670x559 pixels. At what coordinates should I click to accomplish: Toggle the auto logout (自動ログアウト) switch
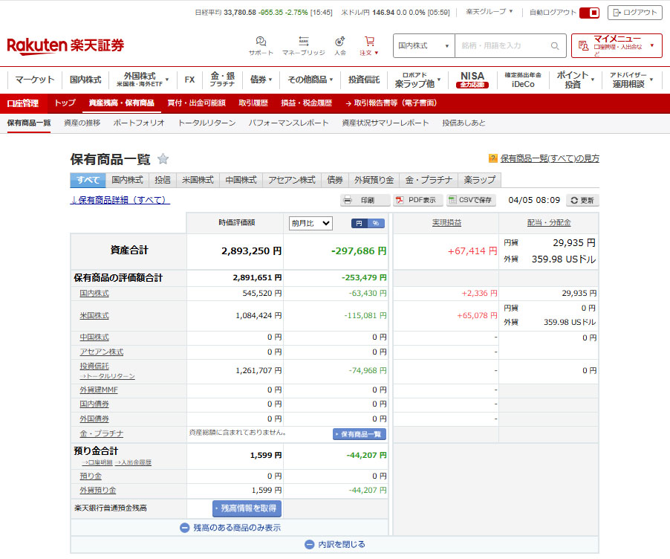point(589,13)
